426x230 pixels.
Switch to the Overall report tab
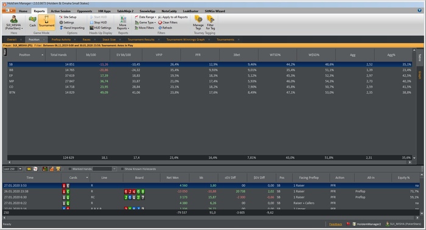point(12,40)
